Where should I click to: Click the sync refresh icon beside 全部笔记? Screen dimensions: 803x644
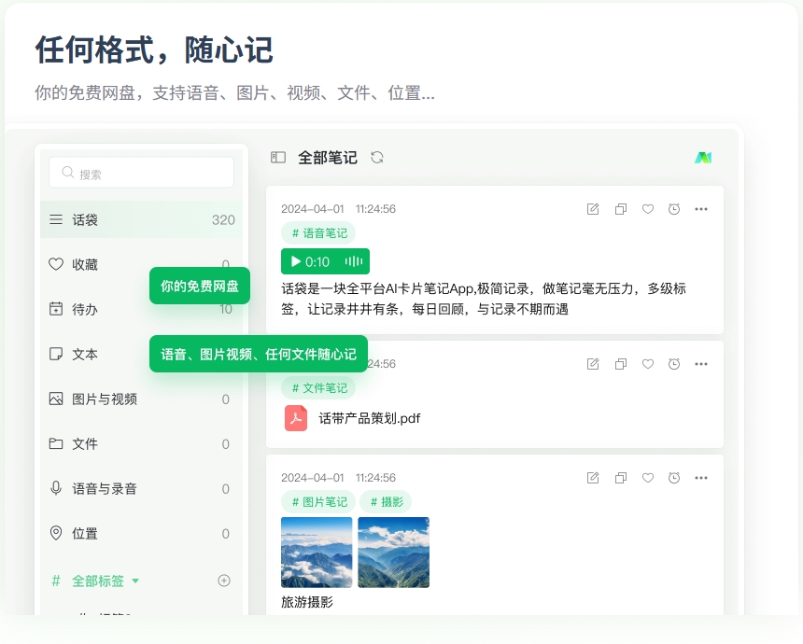(377, 158)
